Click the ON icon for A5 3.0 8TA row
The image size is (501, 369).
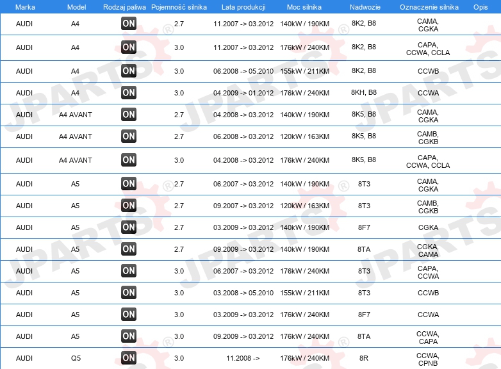tap(129, 336)
